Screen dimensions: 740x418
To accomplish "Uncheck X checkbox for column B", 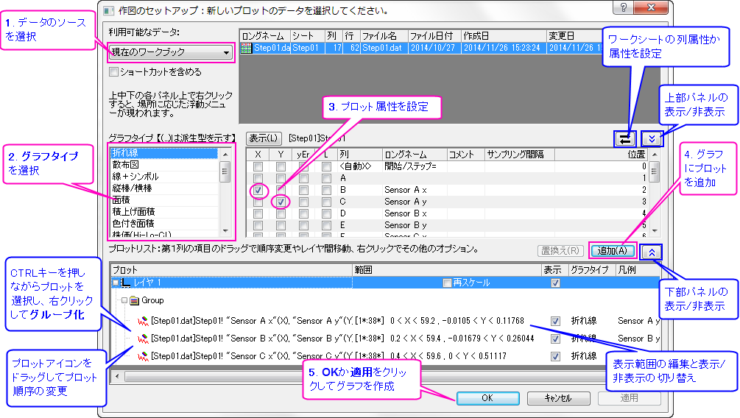I will coord(258,191).
